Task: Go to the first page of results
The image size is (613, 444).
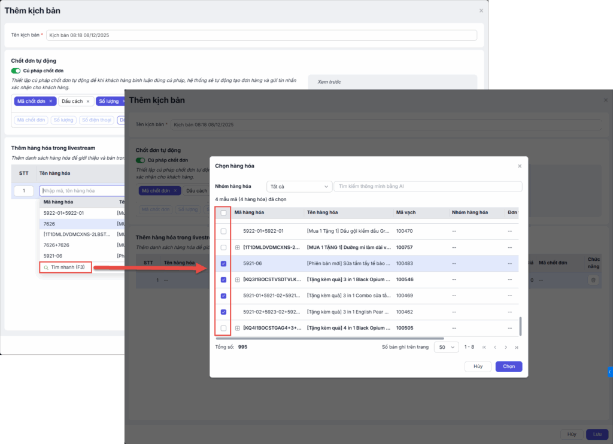Action: click(x=484, y=347)
